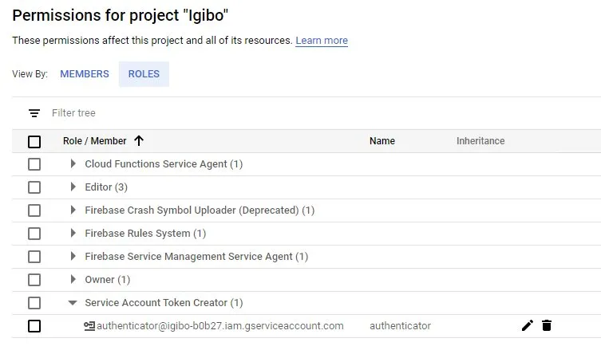Screen dimensions: 601x354
Task: Click the sort arrow beside Role / Member
Action: point(139,141)
